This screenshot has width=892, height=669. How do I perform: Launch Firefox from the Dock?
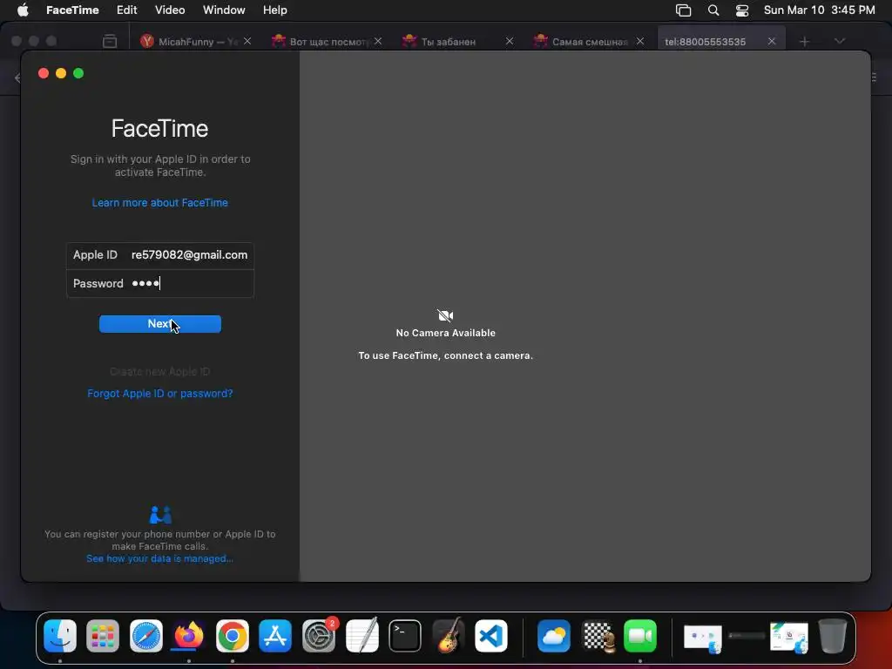(189, 635)
